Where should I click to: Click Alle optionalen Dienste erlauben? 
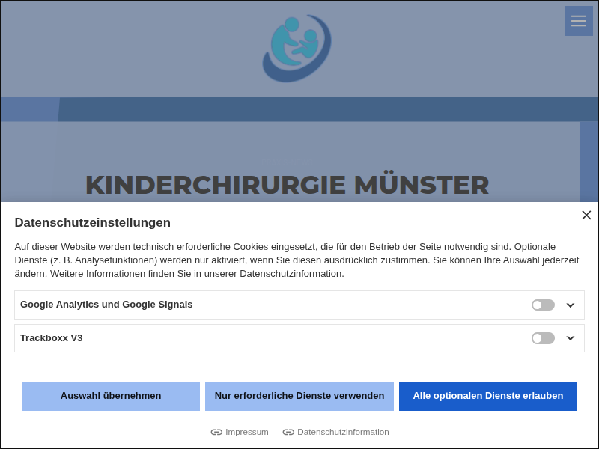tap(488, 396)
